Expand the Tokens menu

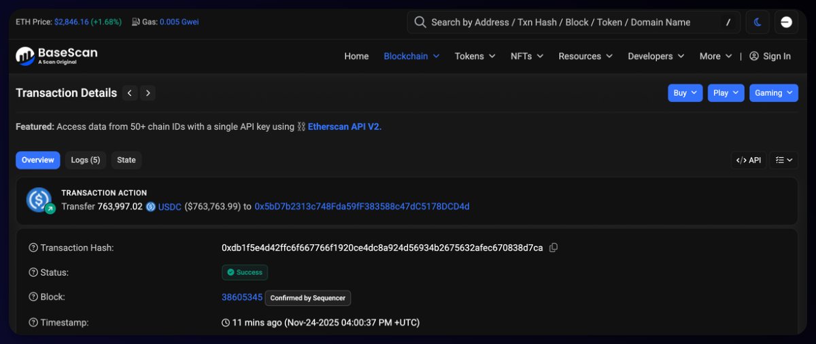pos(475,56)
